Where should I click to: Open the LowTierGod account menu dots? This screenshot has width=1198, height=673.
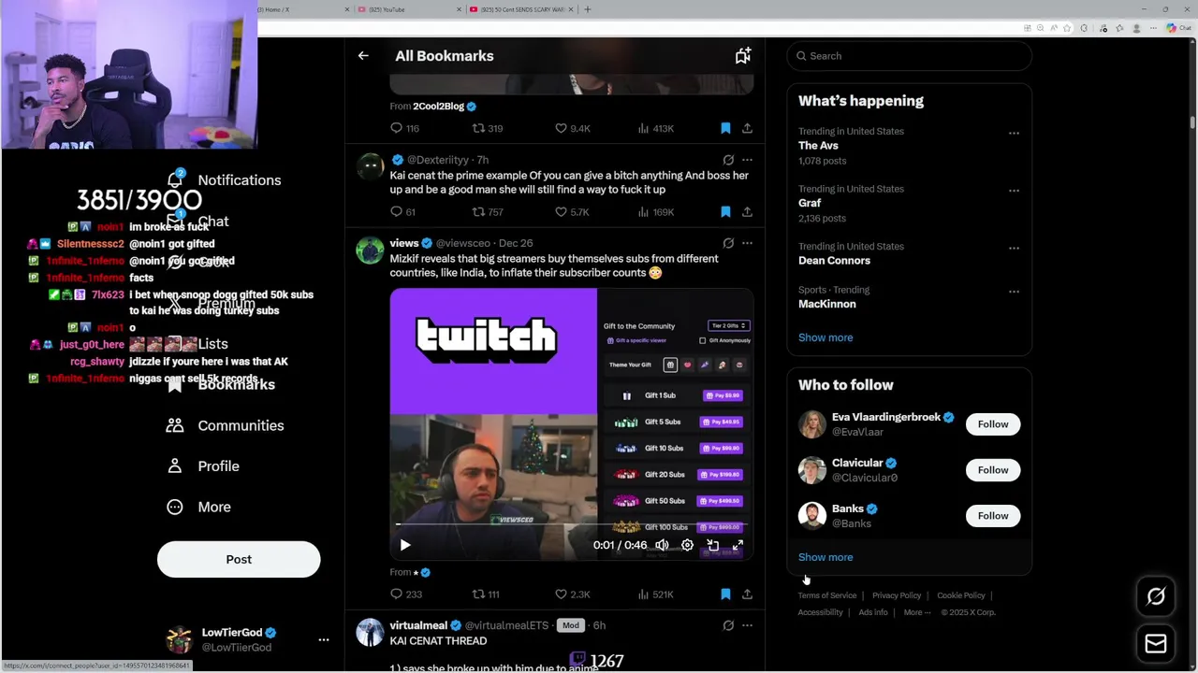[x=324, y=640]
